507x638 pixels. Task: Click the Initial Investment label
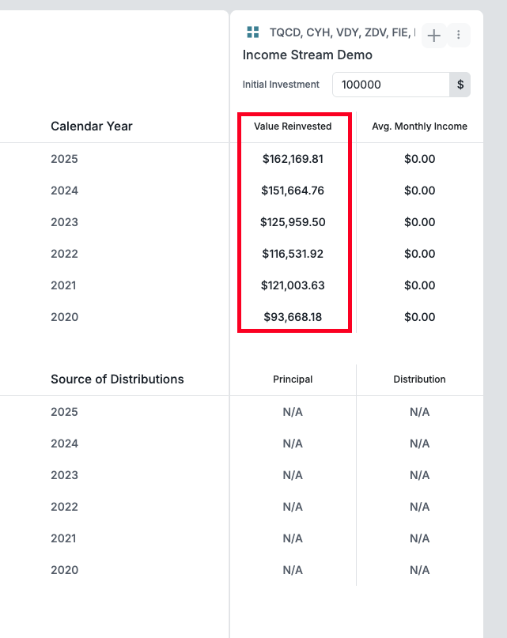(281, 85)
